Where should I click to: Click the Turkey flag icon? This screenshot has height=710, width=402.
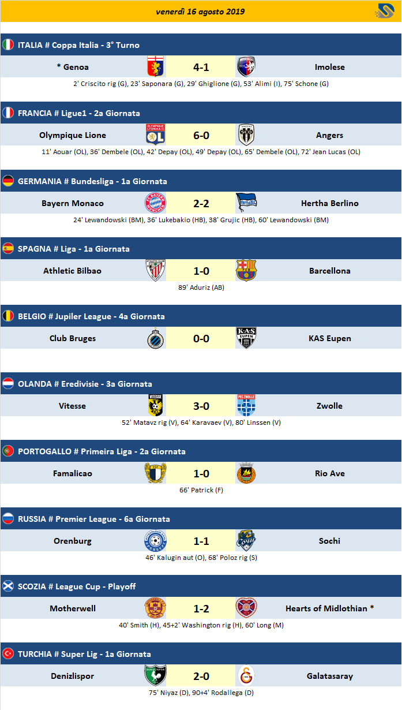pyautogui.click(x=8, y=654)
